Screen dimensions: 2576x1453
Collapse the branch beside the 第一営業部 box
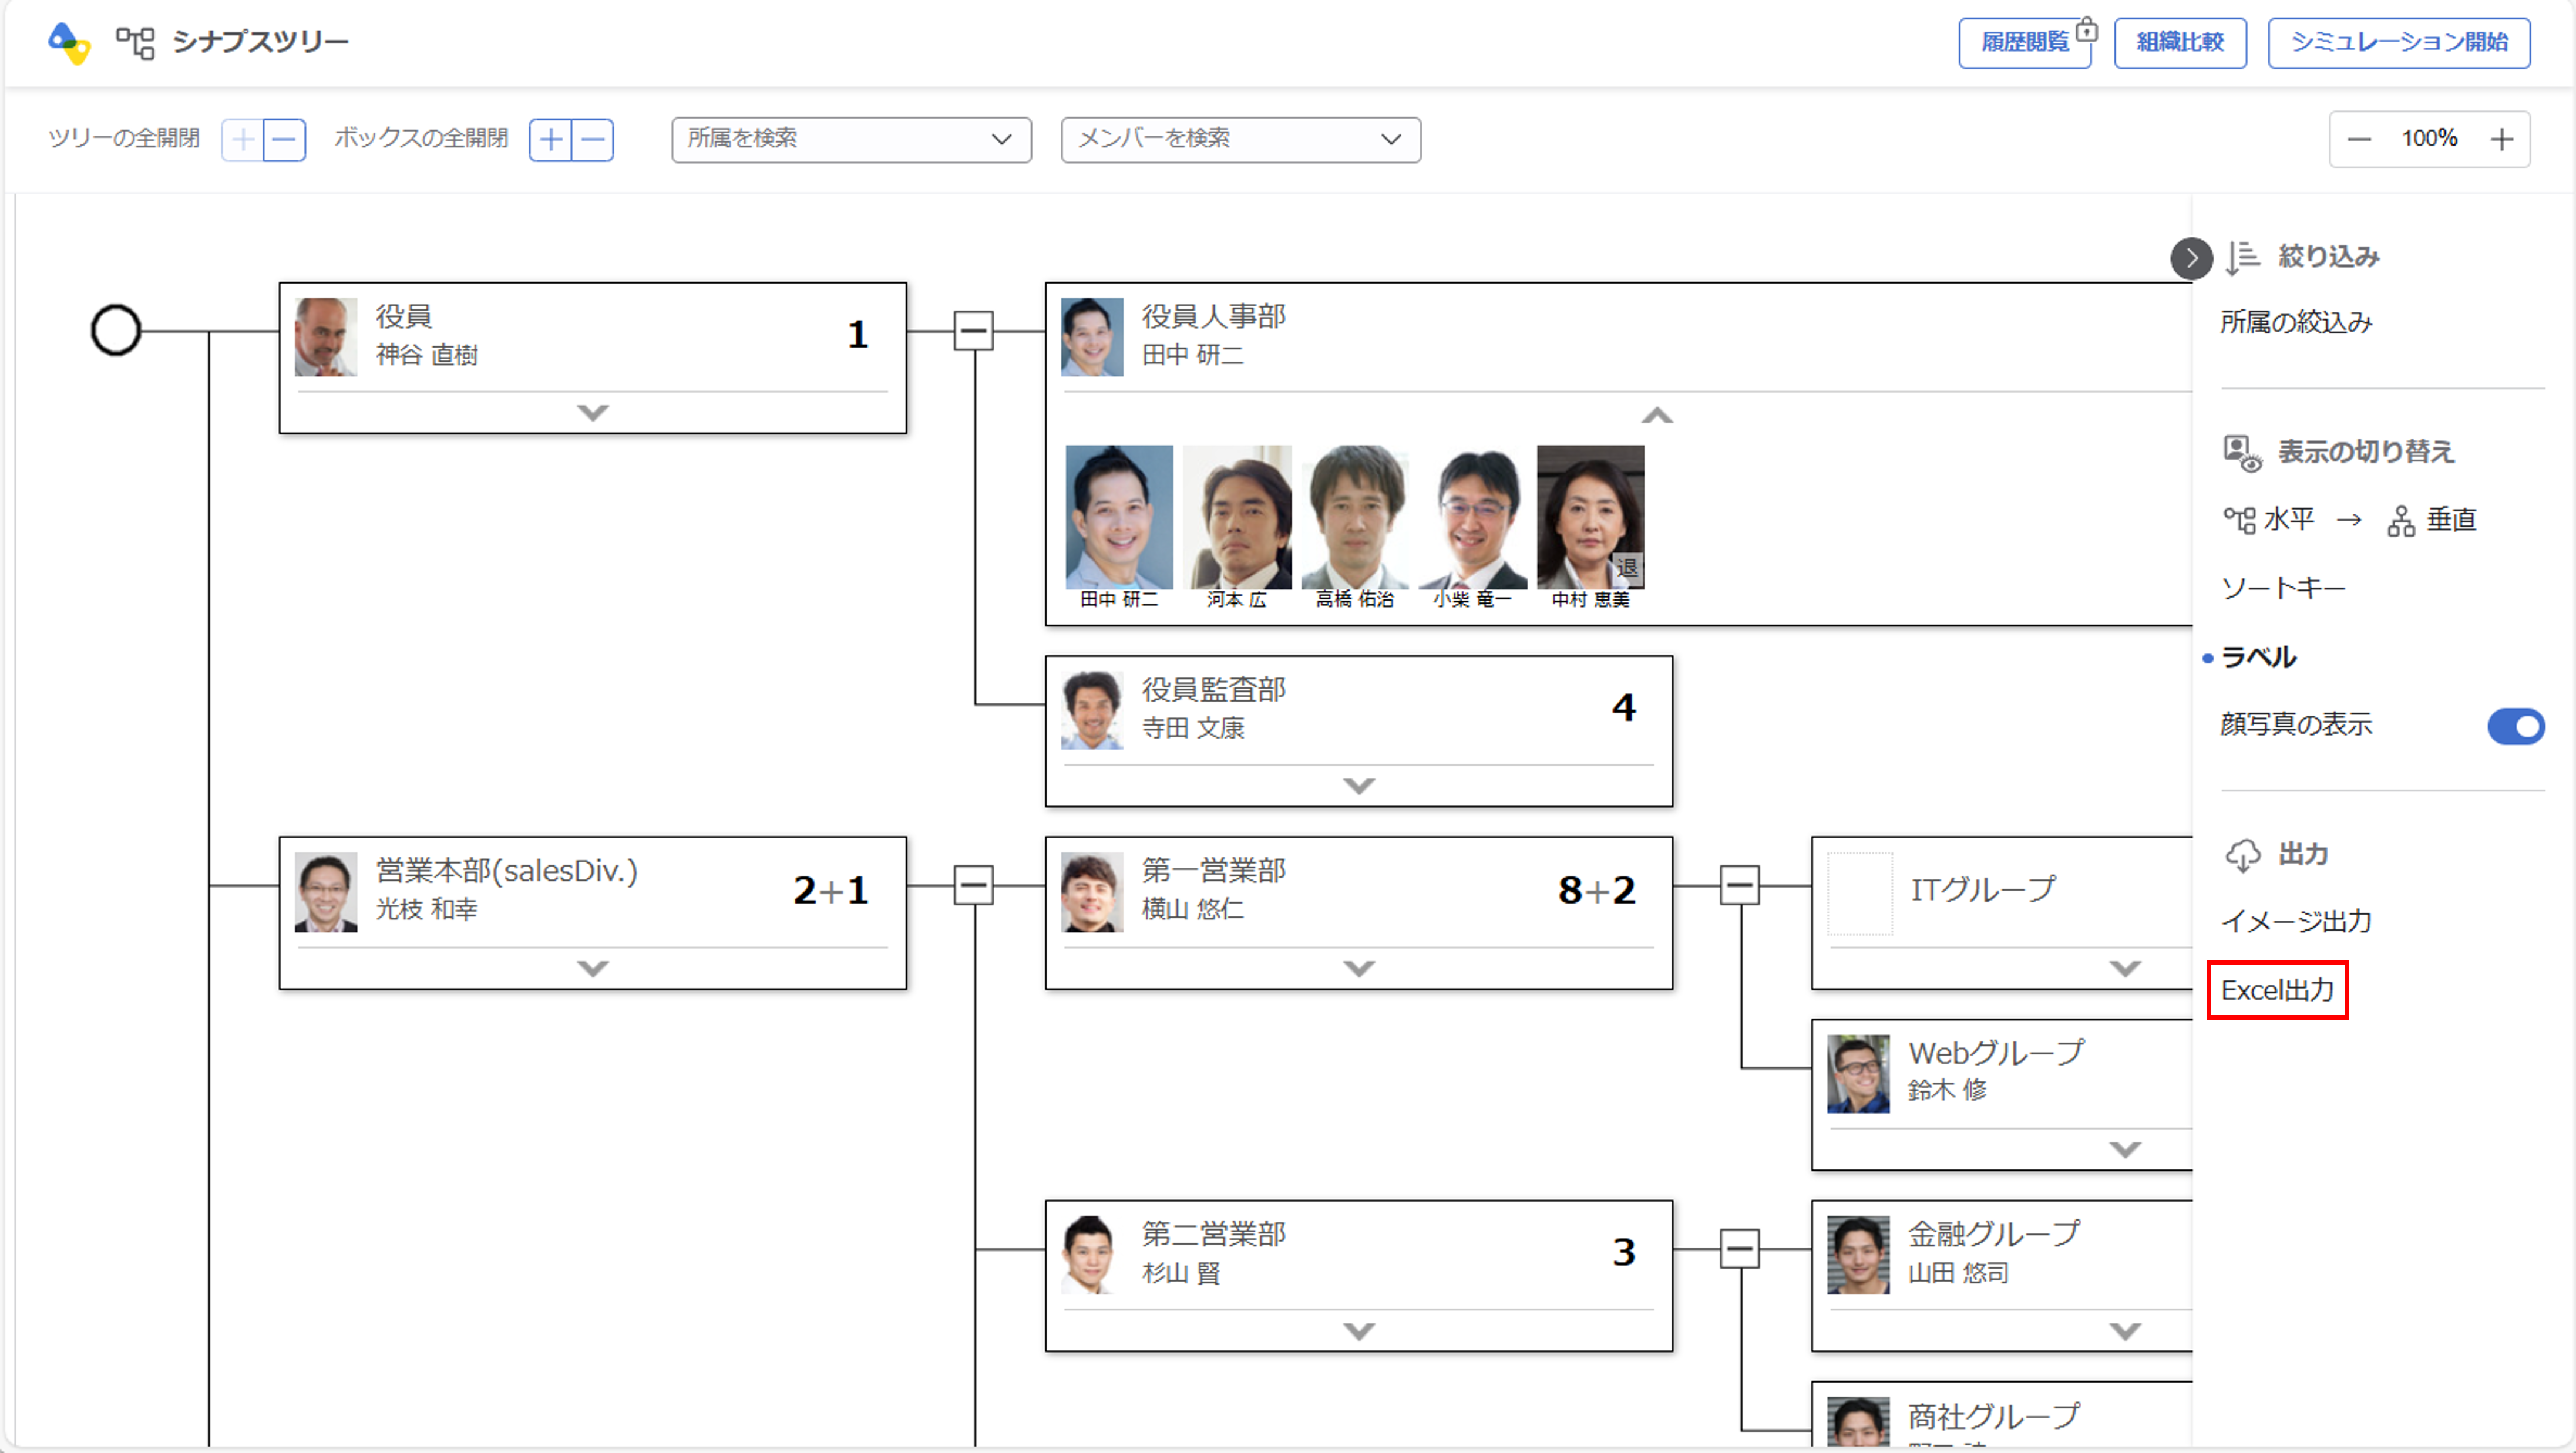point(1739,885)
